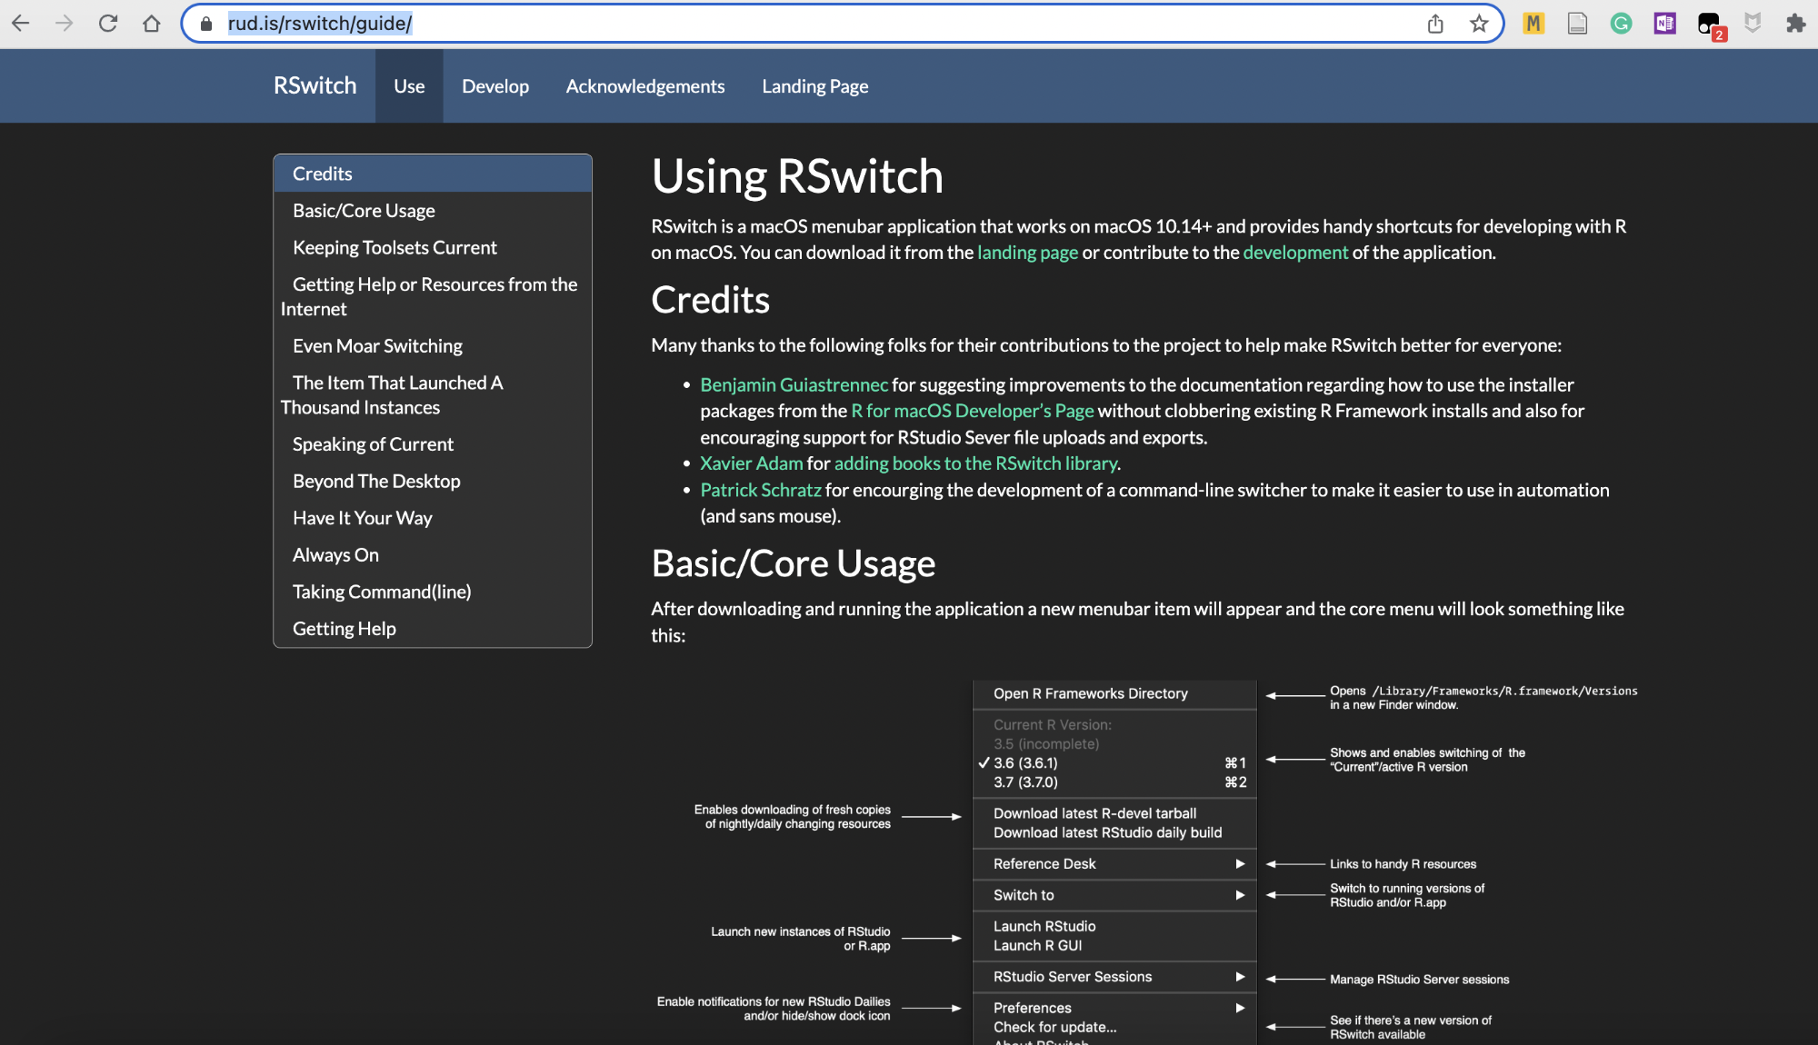Viewport: 1818px width, 1045px height.
Task: Click the padlock site info icon
Action: (x=206, y=24)
